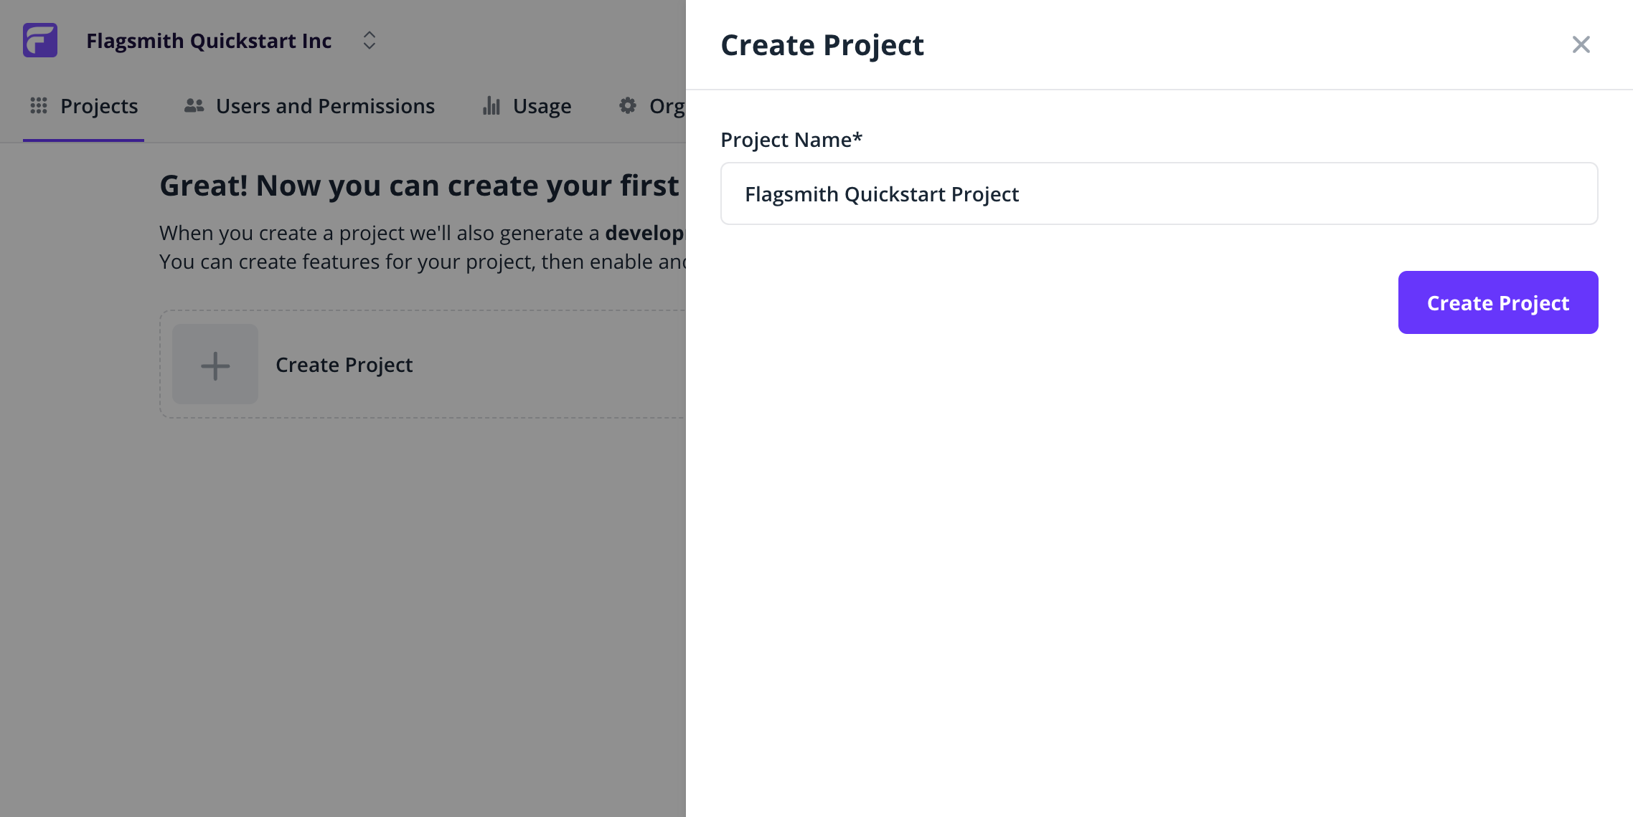Click the purple Create Project button

click(x=1497, y=302)
